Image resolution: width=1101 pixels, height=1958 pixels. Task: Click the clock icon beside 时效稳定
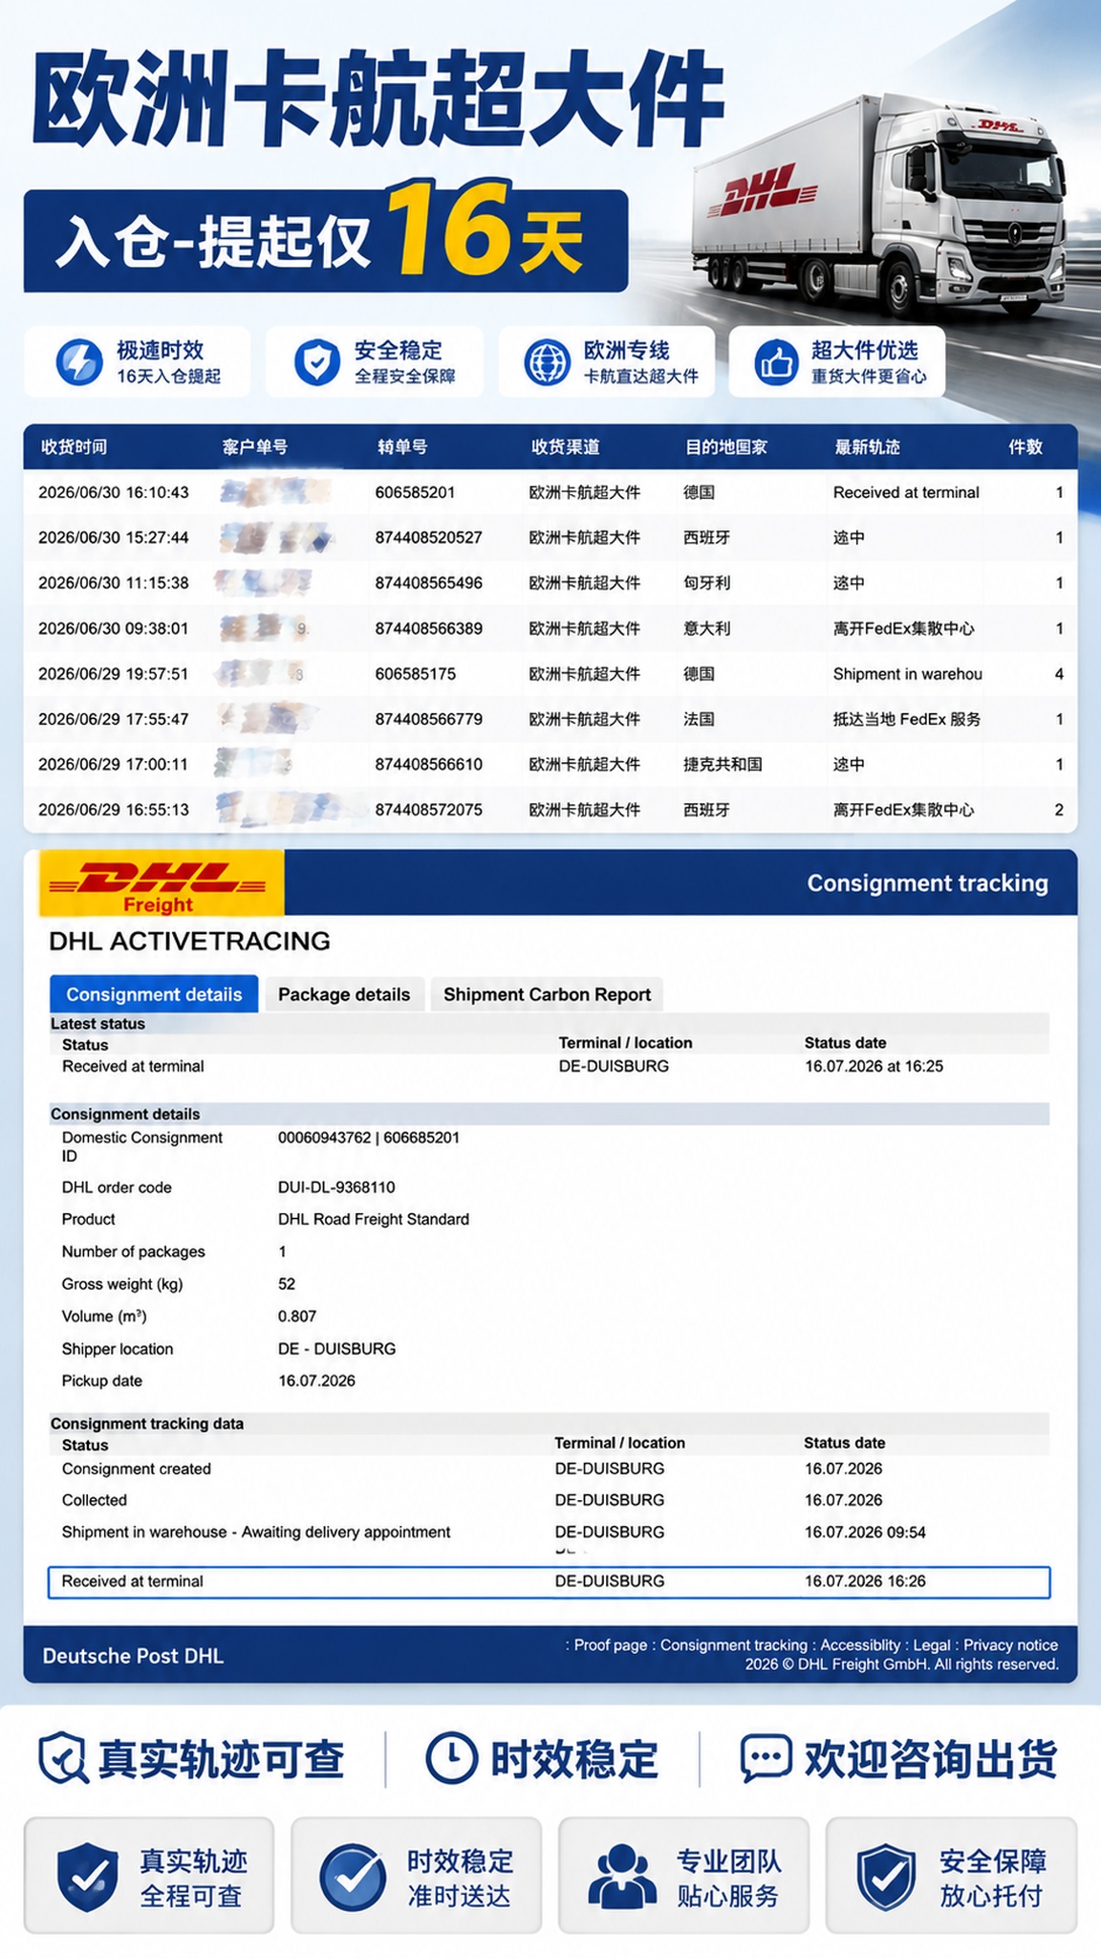[451, 1757]
